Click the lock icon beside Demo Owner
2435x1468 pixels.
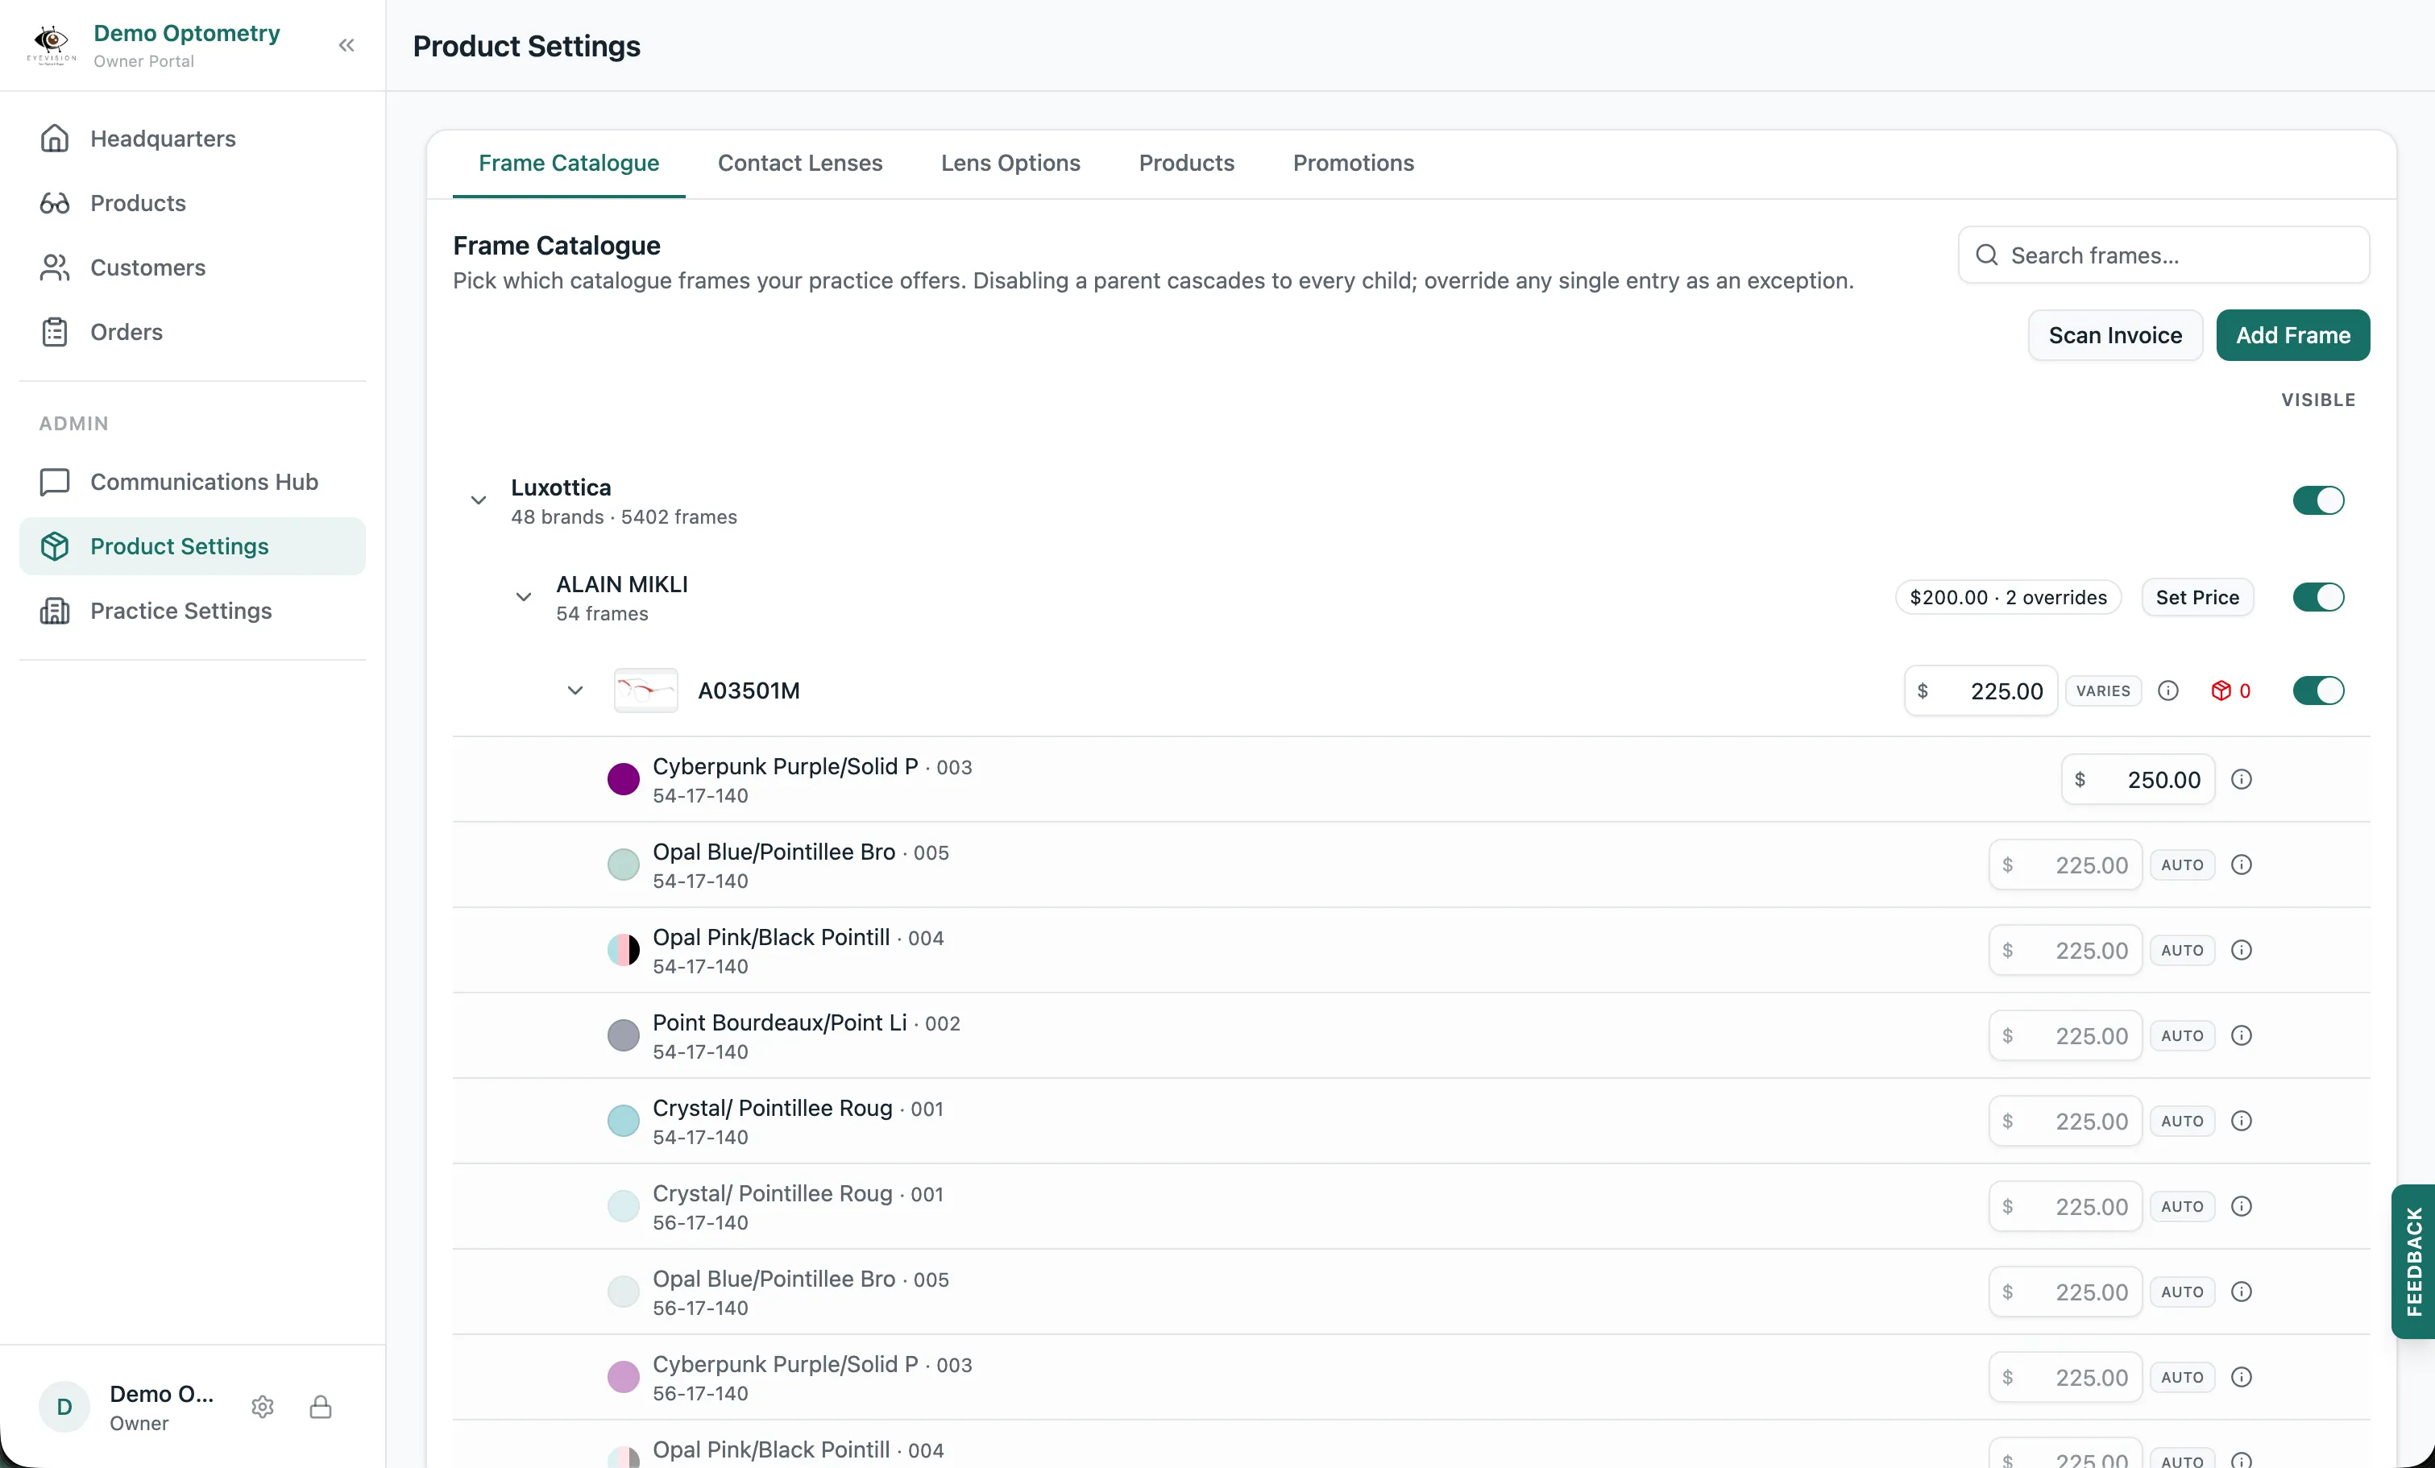tap(320, 1407)
